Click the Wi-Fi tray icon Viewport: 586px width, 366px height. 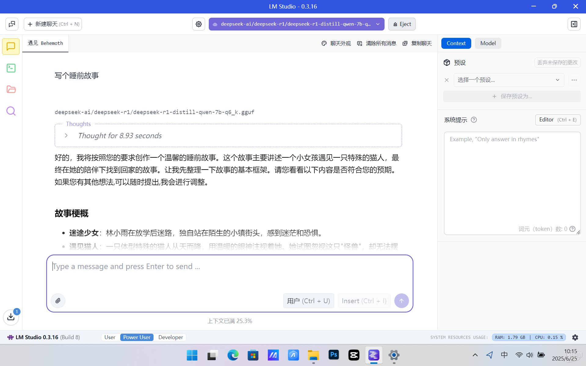coord(519,355)
